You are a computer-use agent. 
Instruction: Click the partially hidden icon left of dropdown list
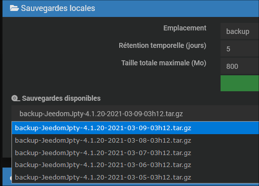(11, 178)
